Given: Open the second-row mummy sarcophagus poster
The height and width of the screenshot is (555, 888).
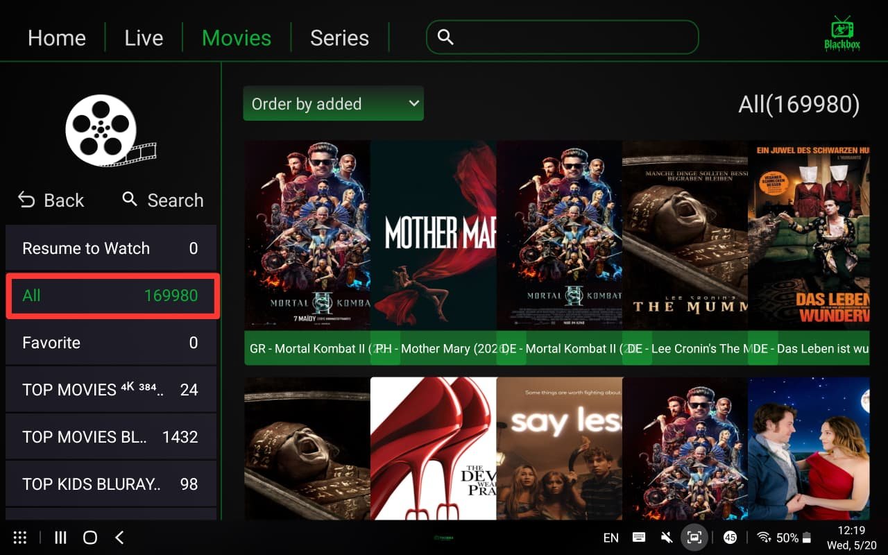Looking at the screenshot, I should pos(307,448).
